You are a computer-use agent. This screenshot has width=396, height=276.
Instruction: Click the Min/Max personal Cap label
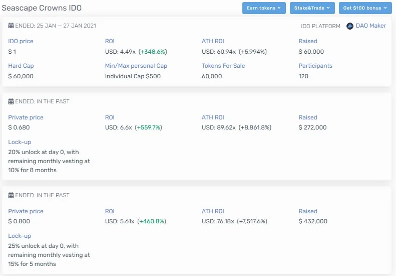[136, 66]
